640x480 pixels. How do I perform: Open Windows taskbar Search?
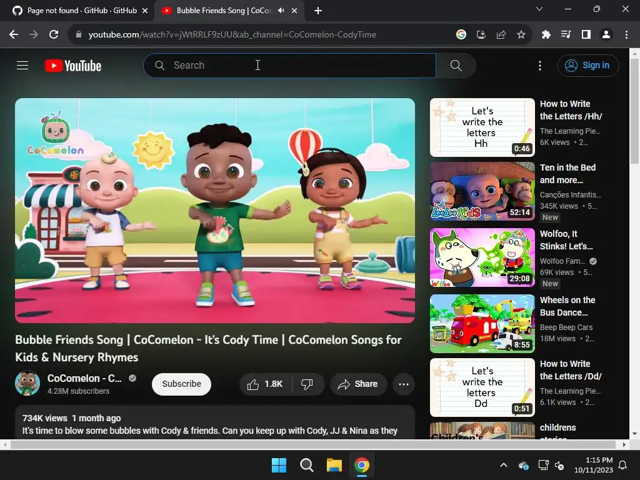[x=306, y=465]
